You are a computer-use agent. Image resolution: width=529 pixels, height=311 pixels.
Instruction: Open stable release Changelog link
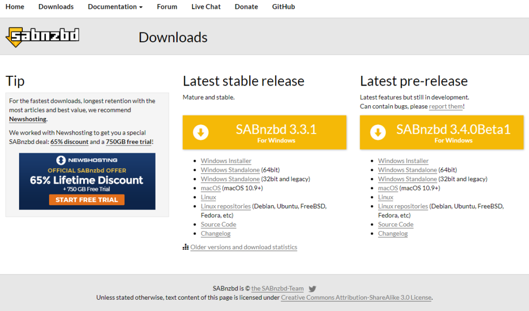(215, 234)
